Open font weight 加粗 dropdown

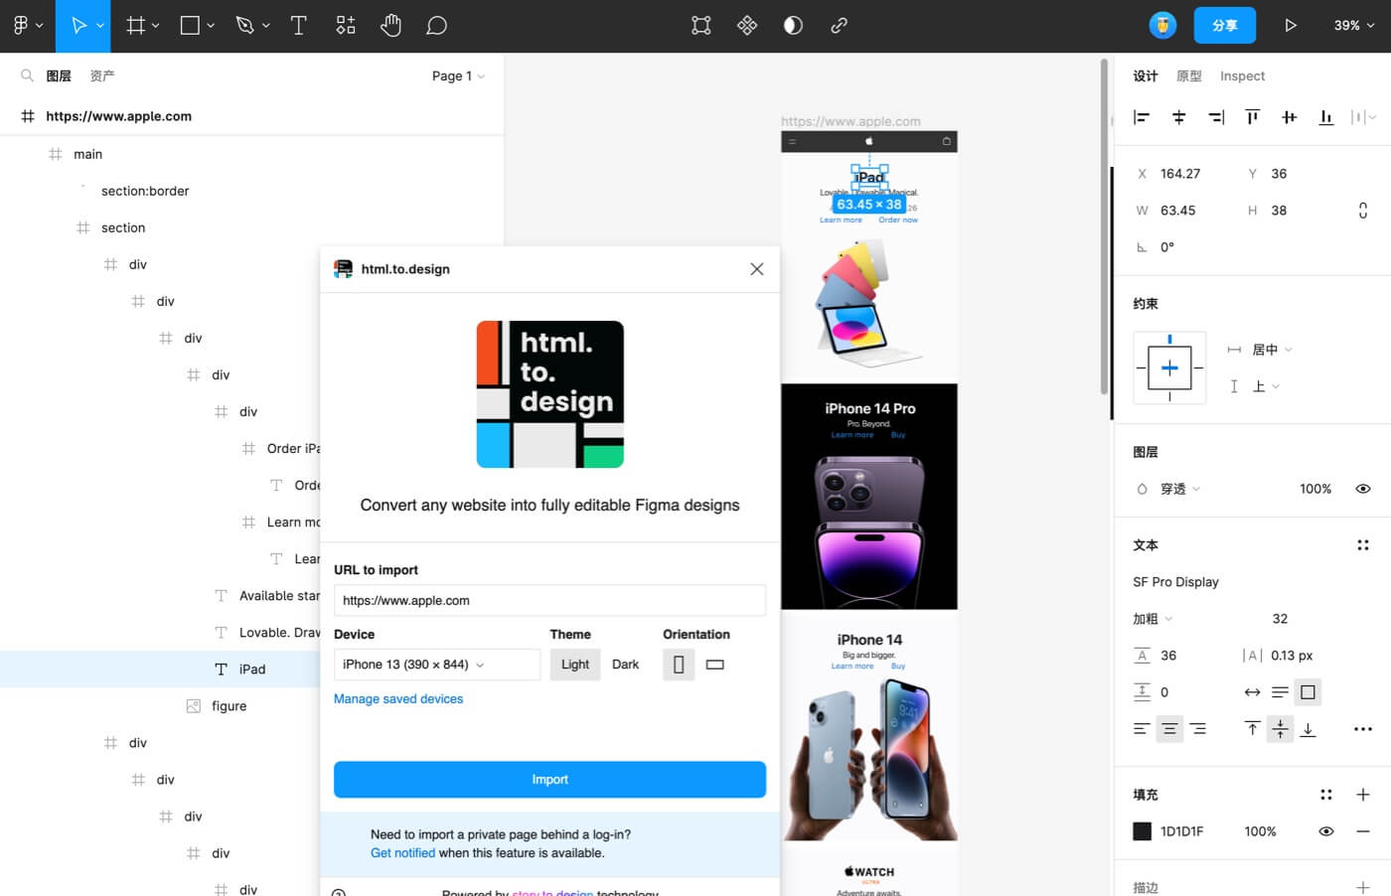pyautogui.click(x=1154, y=619)
